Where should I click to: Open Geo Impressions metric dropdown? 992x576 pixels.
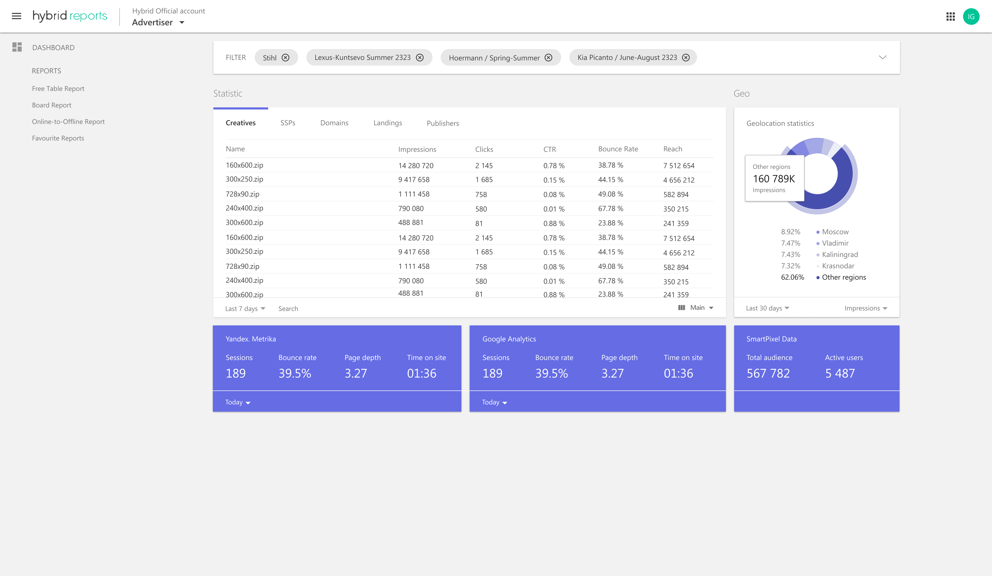click(x=866, y=309)
